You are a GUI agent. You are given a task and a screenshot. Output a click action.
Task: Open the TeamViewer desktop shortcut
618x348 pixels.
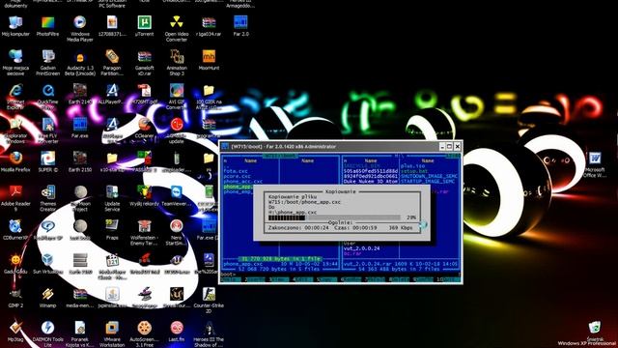(x=176, y=195)
